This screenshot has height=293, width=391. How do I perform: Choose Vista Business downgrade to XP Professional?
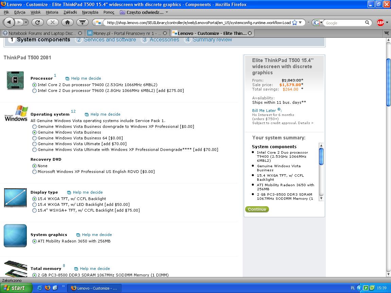pos(34,126)
